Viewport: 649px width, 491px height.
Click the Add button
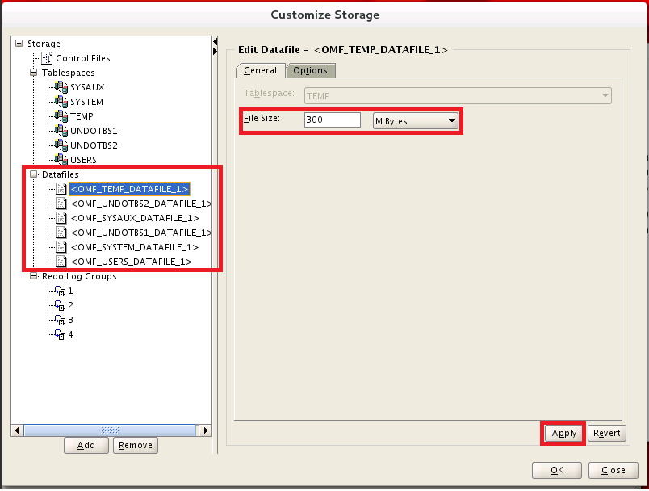click(86, 446)
